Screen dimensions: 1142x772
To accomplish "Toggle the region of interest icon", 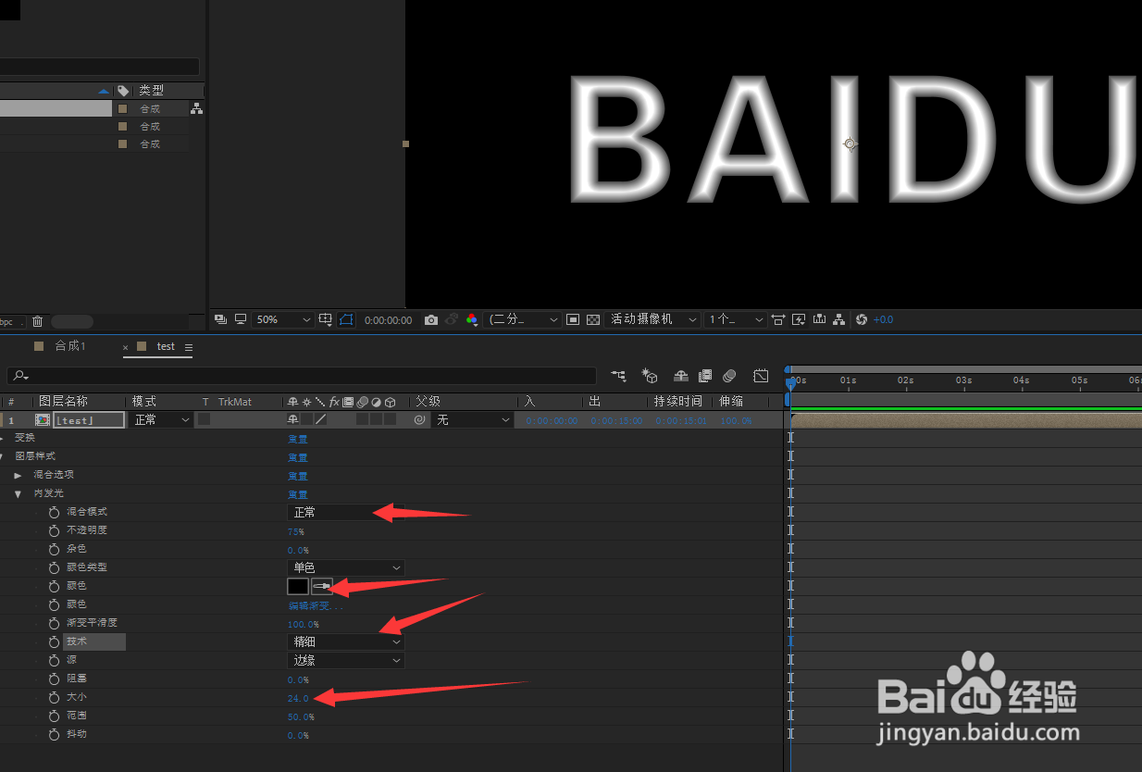I will pos(573,319).
